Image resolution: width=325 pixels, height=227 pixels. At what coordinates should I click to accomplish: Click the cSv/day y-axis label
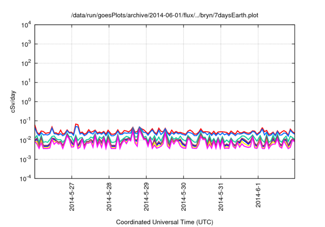(13, 101)
